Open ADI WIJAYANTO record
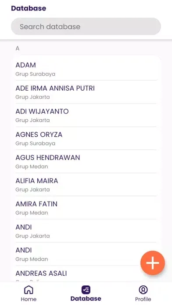 86,115
